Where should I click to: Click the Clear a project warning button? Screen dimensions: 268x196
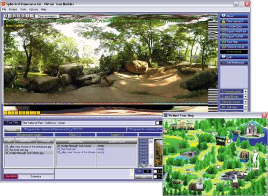click(234, 21)
